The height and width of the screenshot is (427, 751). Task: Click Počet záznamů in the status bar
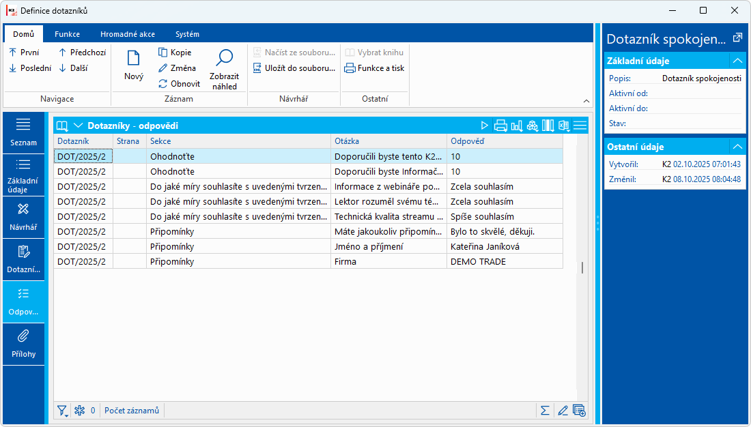tap(132, 410)
